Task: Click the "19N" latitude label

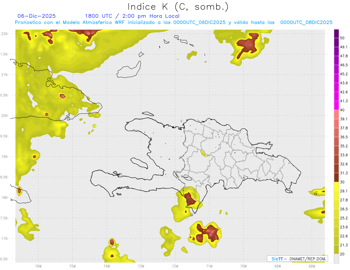Action: (x=4, y=157)
